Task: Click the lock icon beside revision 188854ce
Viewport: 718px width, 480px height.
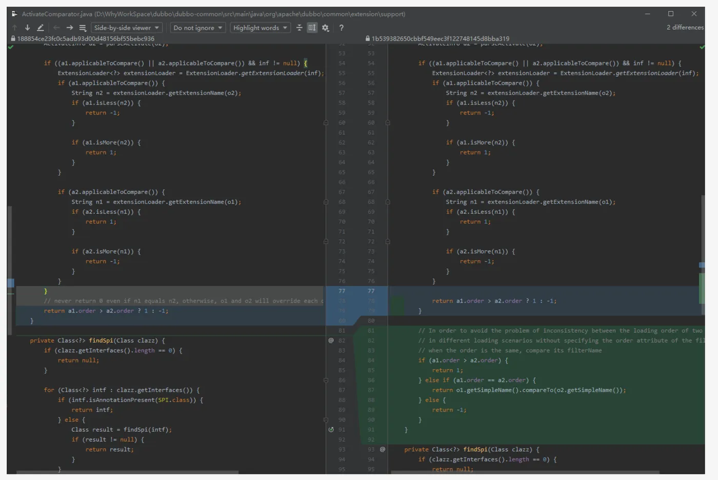Action: (x=13, y=38)
